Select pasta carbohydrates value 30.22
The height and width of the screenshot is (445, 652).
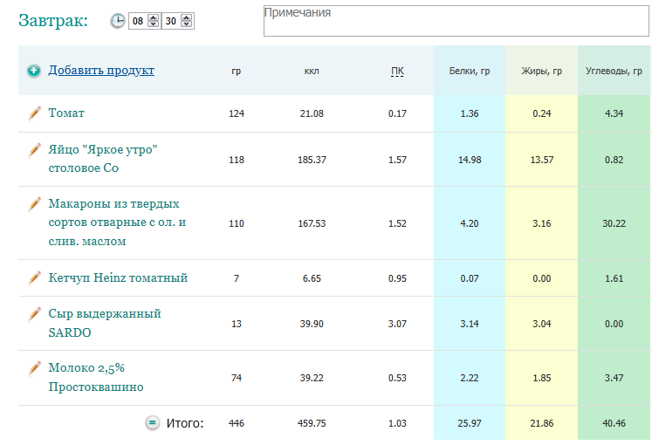coord(614,223)
